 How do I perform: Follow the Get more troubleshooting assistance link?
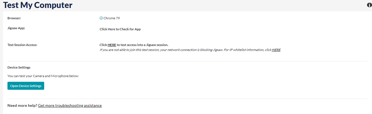[70, 105]
